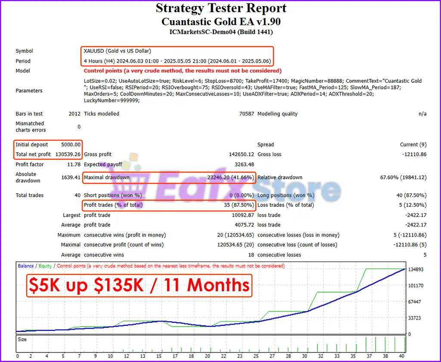
Task: Click the chart y-axis value 67447
Action: pyautogui.click(x=415, y=302)
